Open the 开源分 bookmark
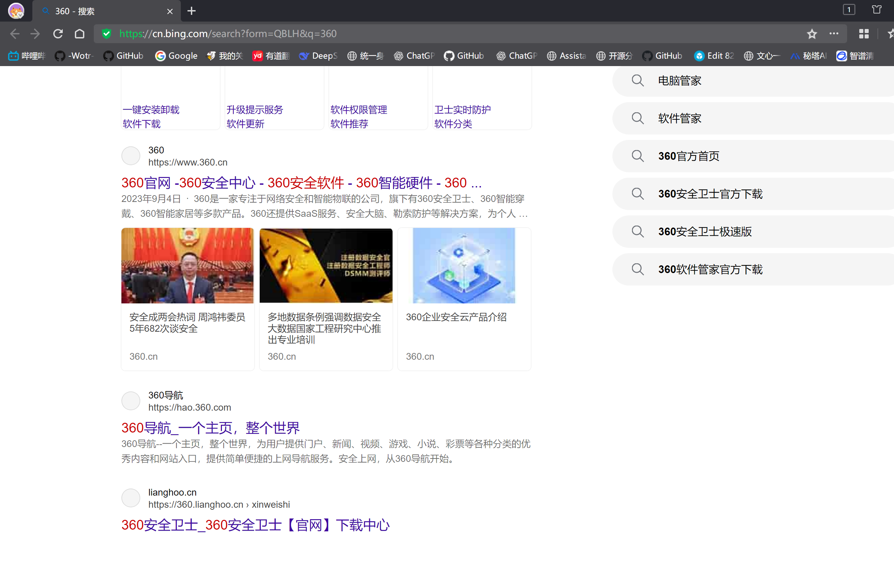894x563 pixels. (614, 56)
